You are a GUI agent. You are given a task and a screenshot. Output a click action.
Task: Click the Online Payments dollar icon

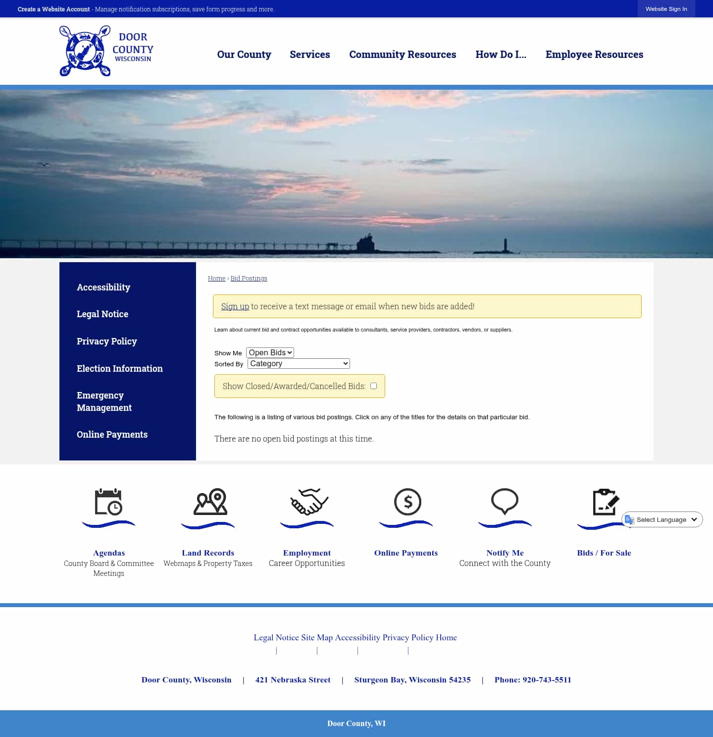pos(407,502)
